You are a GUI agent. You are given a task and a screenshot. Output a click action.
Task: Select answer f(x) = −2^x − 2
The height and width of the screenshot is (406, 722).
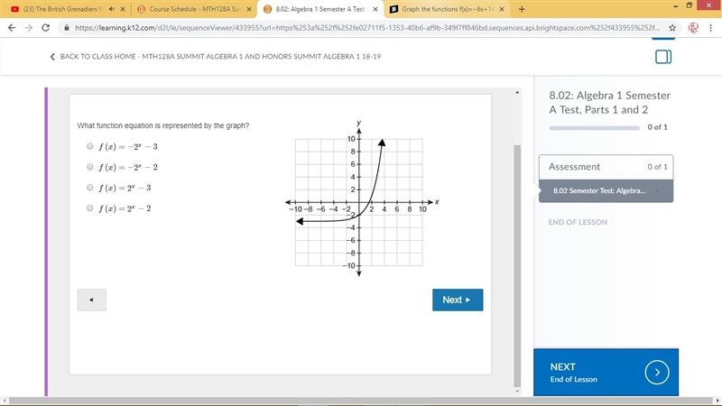pyautogui.click(x=89, y=167)
